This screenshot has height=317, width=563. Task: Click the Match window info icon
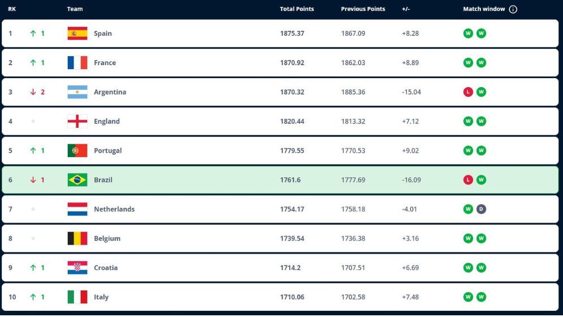pos(513,9)
